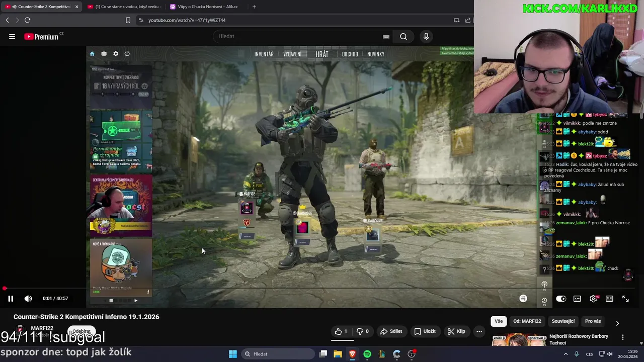644x362 pixels.
Task: Bookmark this page with the bookmark icon
Action: [128, 20]
